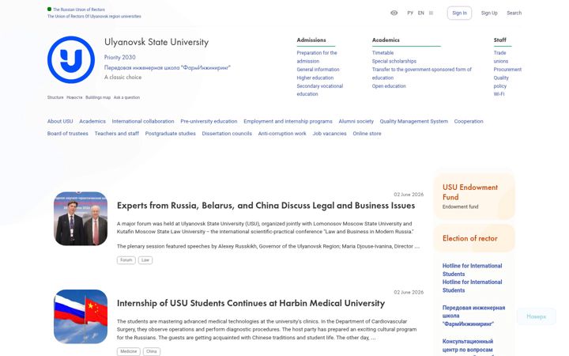Open the Special scholarships link
The image size is (569, 356).
point(394,61)
